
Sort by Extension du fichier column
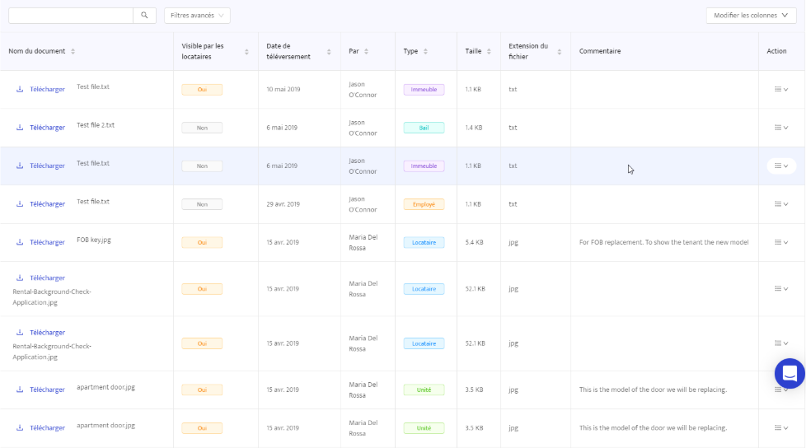pos(560,52)
